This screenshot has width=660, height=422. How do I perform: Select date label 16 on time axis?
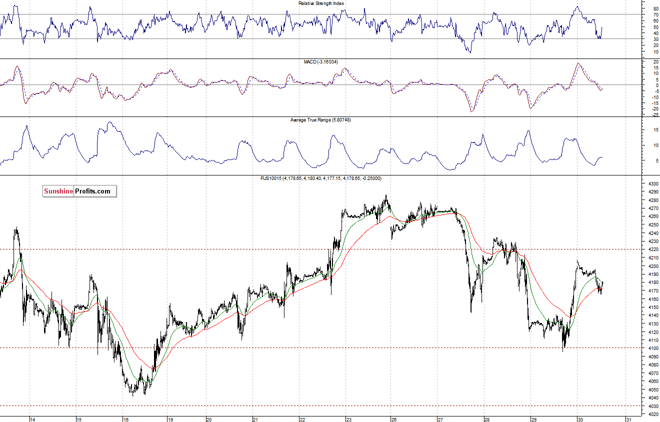[x=125, y=419]
